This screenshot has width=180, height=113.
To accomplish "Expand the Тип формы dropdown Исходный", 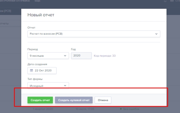I will pos(48,85).
